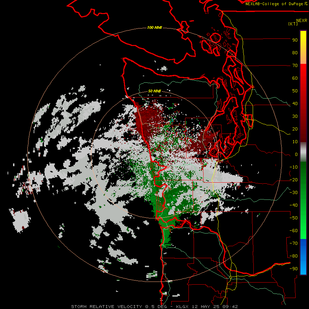Screen dimensions: 309x309
Task: Click the NEXR label above the scale
Action: click(x=301, y=21)
